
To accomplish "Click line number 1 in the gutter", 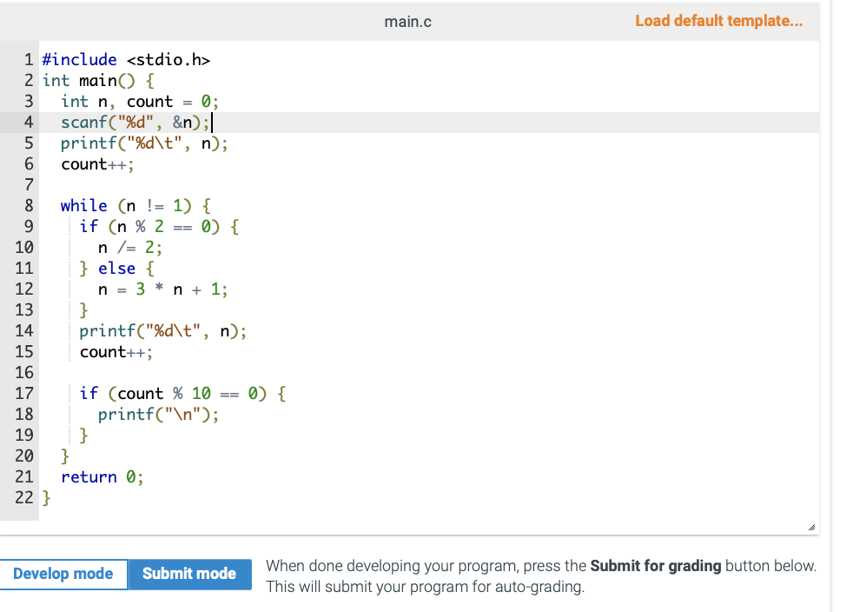I will tap(27, 59).
